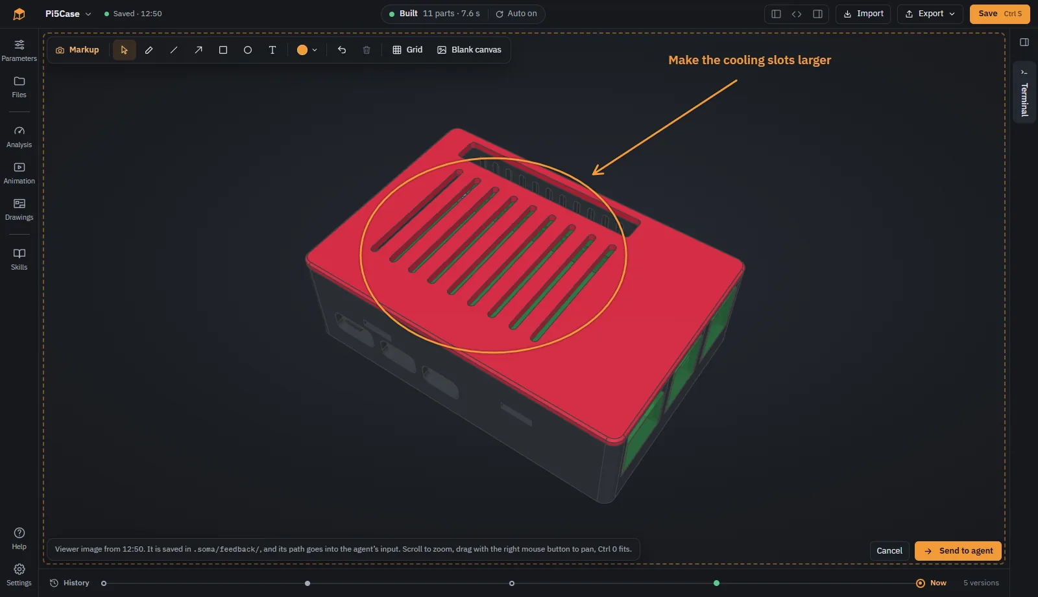Activate the text markup tool
1038x597 pixels.
[x=272, y=50]
